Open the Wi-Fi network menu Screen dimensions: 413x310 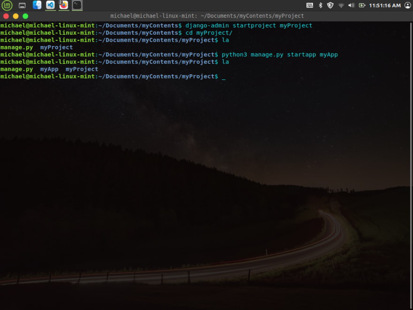pyautogui.click(x=341, y=5)
